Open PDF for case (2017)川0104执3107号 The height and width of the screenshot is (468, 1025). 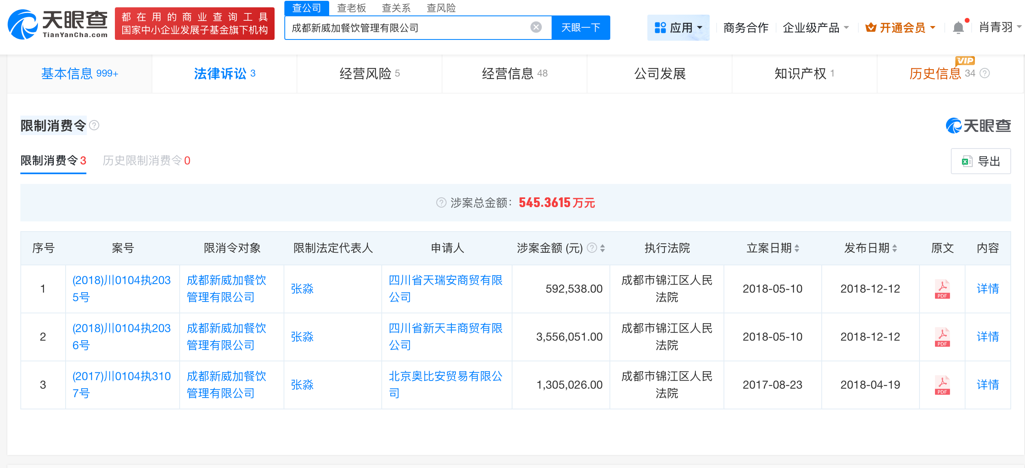point(941,385)
